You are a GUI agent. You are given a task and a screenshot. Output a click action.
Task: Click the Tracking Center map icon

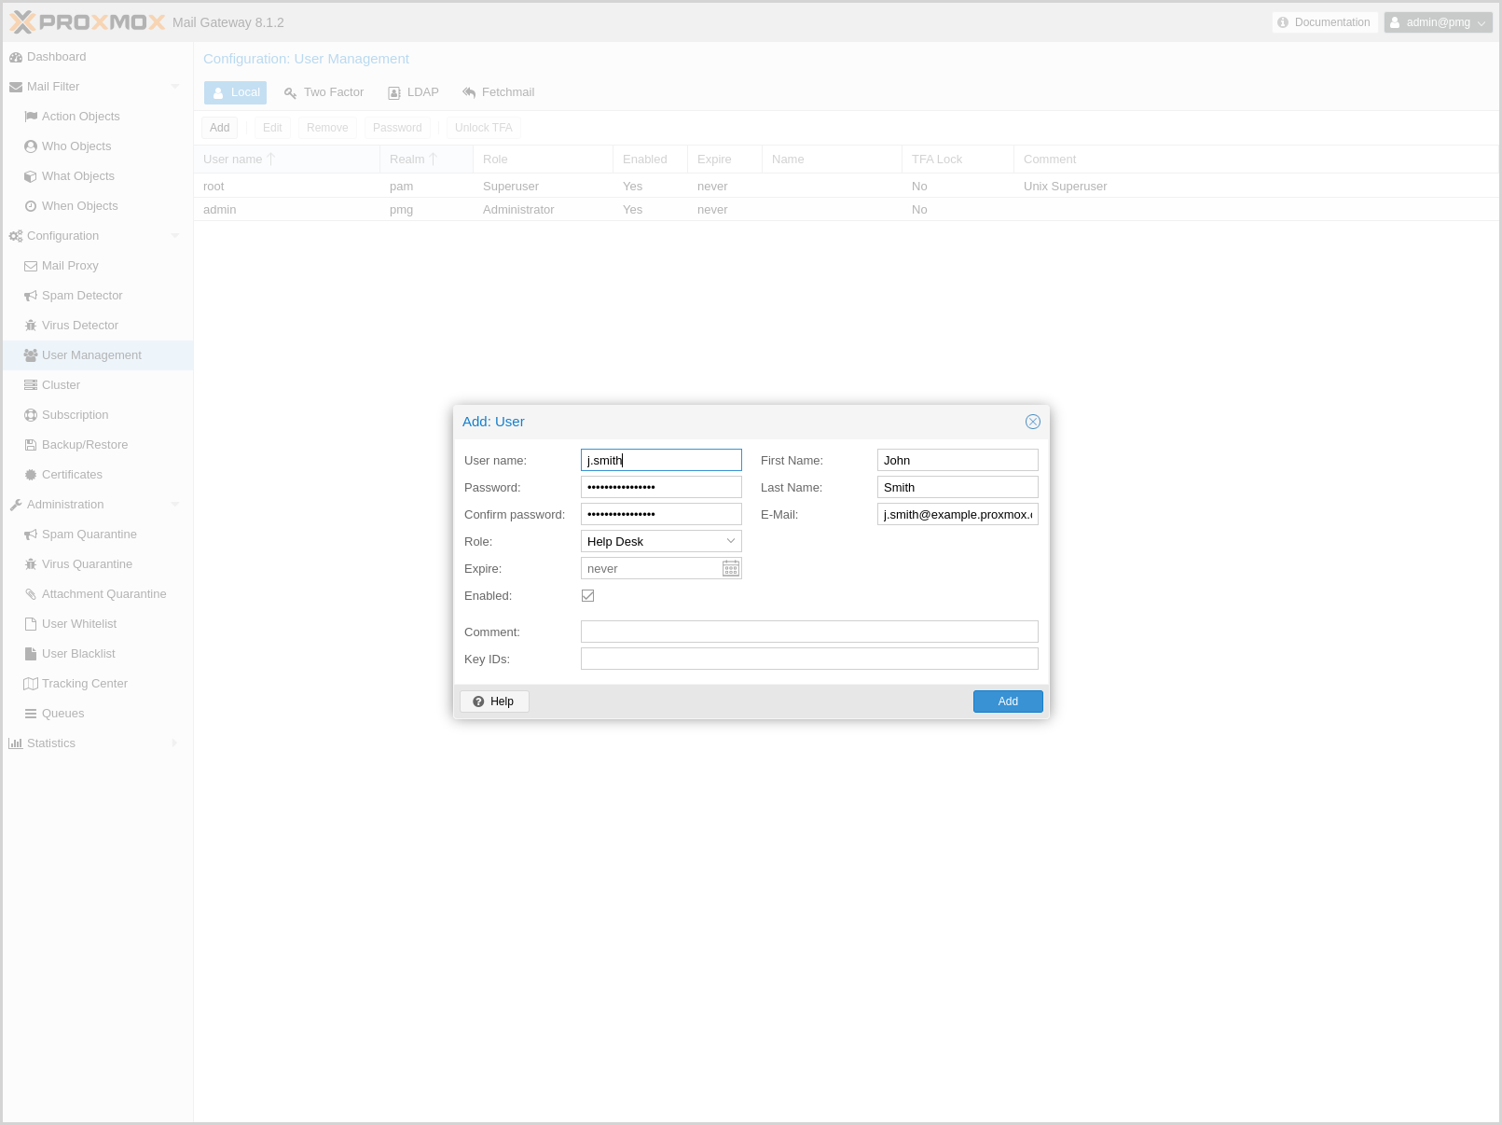pos(31,684)
